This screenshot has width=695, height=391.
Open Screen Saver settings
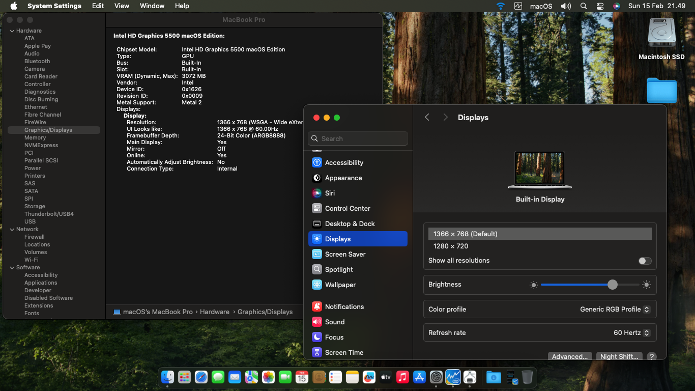coord(358,254)
